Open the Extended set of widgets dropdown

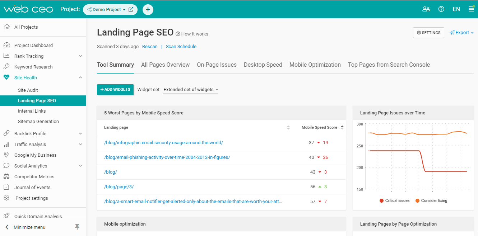191,90
